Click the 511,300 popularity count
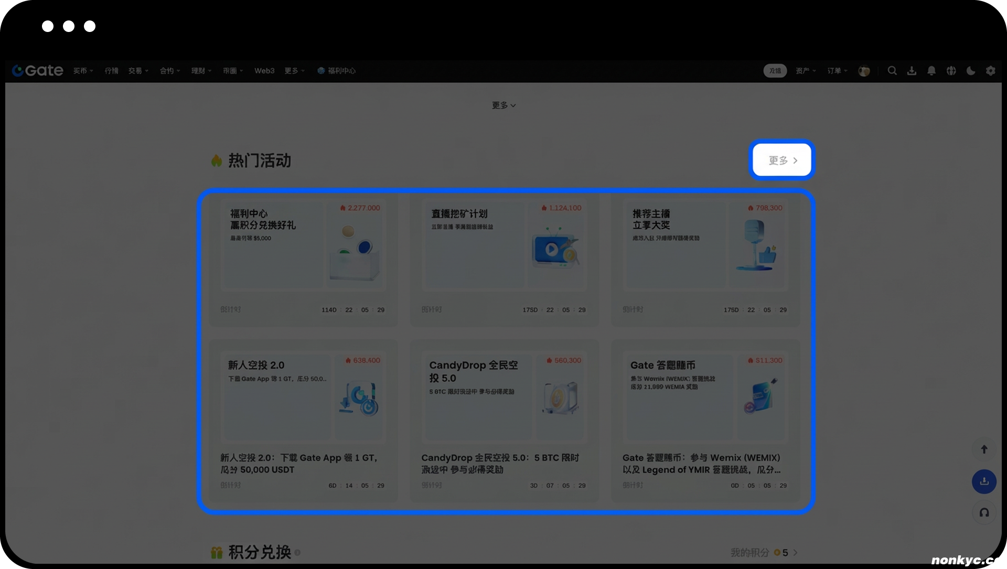This screenshot has height=569, width=1007. (x=765, y=361)
